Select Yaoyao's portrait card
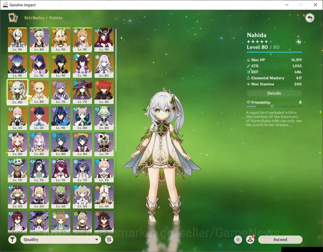 click(61, 222)
